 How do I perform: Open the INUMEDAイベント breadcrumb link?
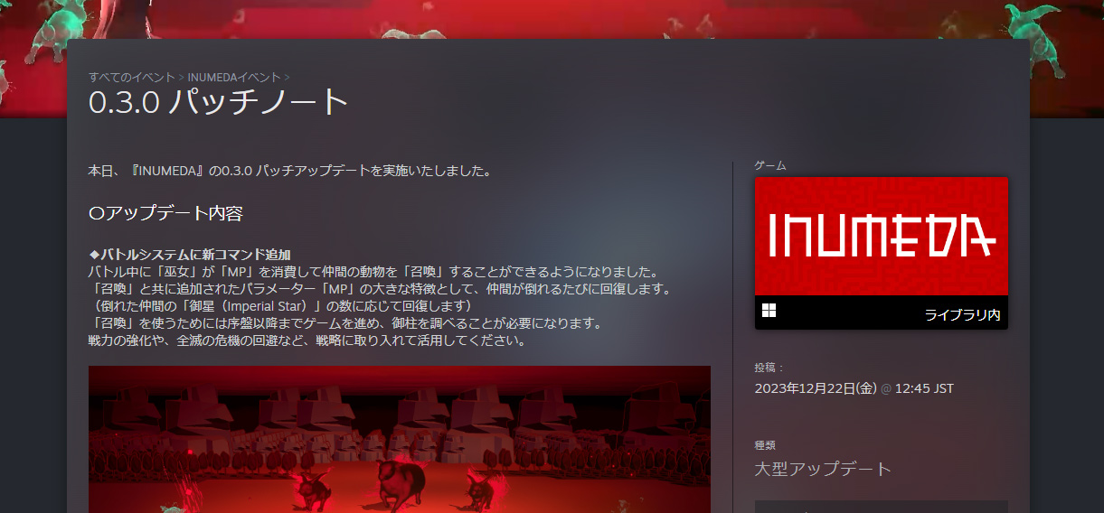[x=233, y=78]
